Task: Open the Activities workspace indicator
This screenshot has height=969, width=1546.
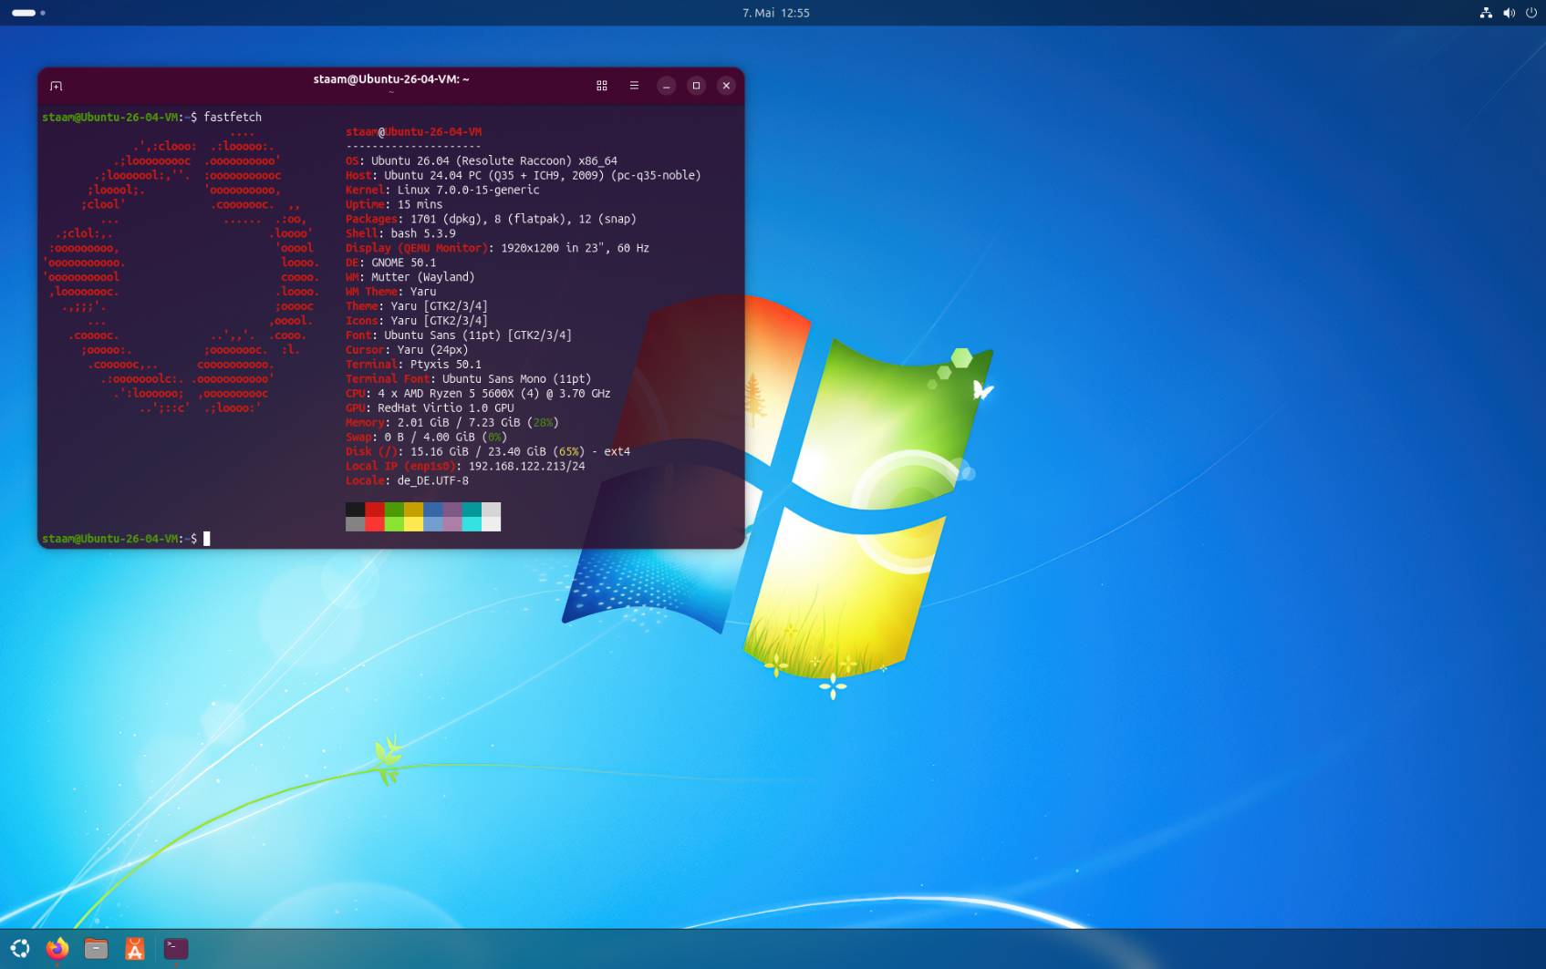Action: tap(28, 13)
